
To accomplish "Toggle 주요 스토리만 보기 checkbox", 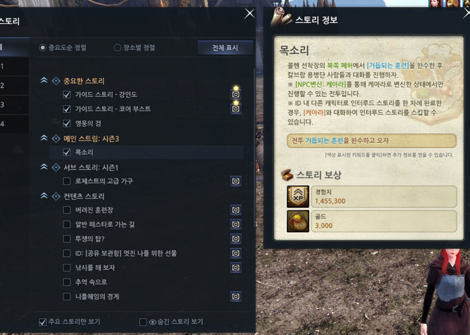I will [42, 322].
